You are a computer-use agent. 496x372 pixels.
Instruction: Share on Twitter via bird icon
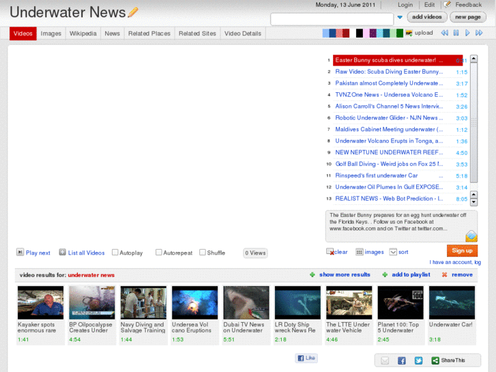[418, 360]
